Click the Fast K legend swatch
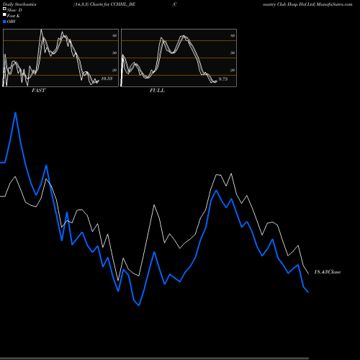 pos(4,15)
